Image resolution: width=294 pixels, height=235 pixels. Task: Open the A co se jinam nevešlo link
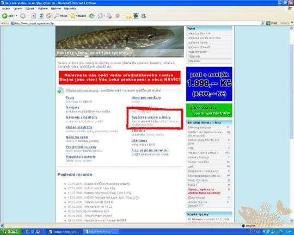[150, 150]
